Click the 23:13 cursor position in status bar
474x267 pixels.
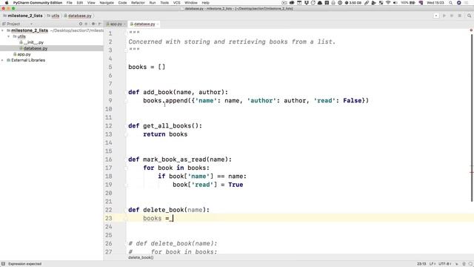tap(421, 264)
